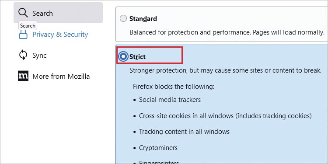Screen dimensions: 328x164
Task: Go to the Sync settings label
Action: [39, 56]
